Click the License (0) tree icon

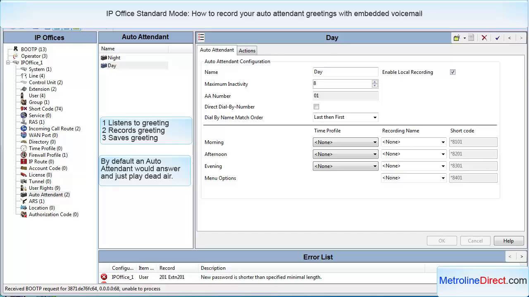pos(24,175)
